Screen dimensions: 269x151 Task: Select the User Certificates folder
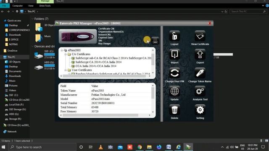pyautogui.click(x=82, y=70)
